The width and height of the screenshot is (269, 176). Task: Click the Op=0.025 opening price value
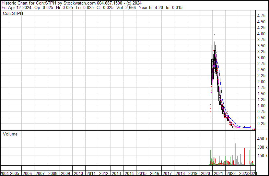[x=44, y=7]
